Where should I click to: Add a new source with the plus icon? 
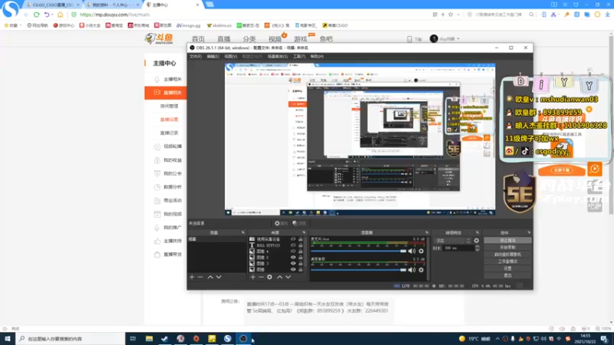(253, 277)
